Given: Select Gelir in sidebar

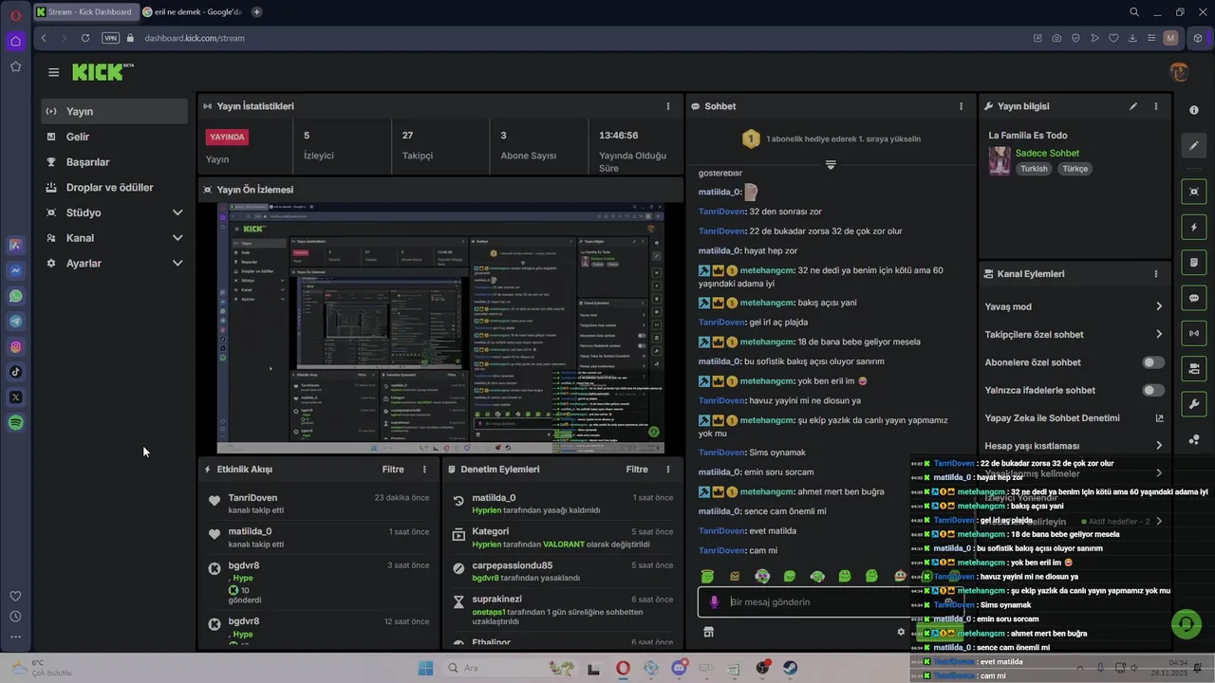Looking at the screenshot, I should tap(114, 137).
